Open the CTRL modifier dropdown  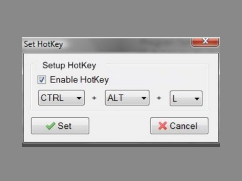point(61,98)
